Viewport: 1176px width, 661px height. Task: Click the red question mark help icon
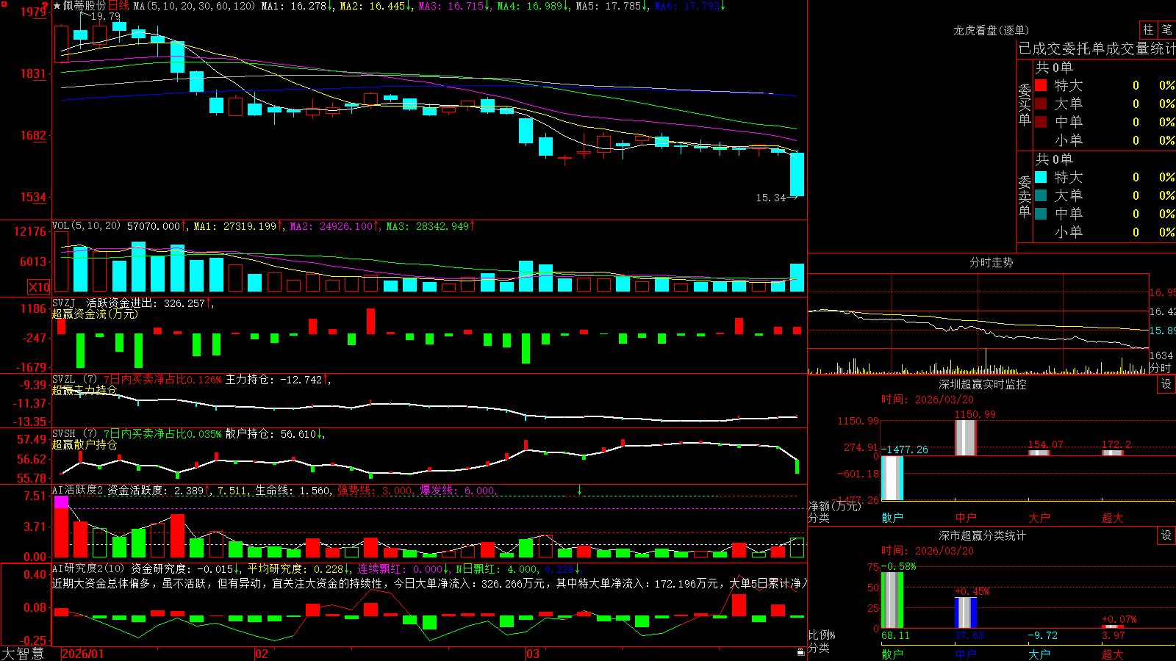[x=45, y=5]
